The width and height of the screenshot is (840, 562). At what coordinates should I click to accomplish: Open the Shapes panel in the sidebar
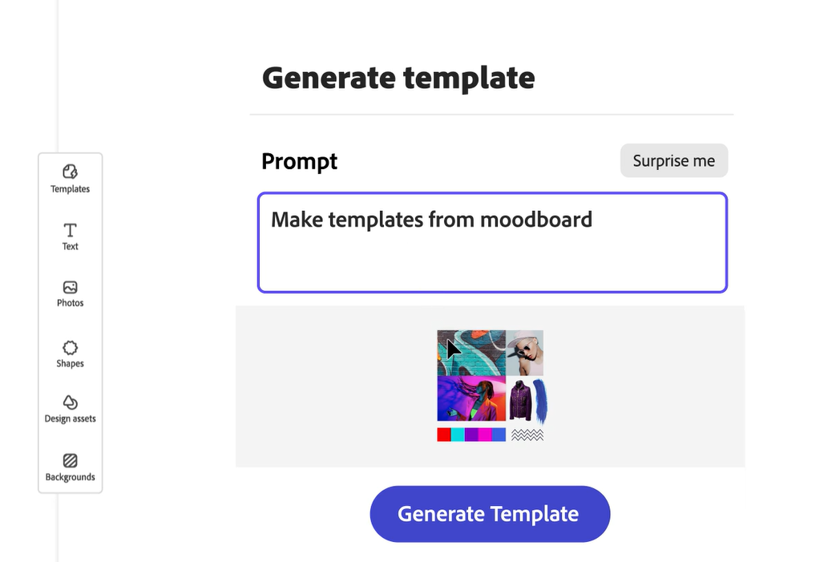(70, 353)
